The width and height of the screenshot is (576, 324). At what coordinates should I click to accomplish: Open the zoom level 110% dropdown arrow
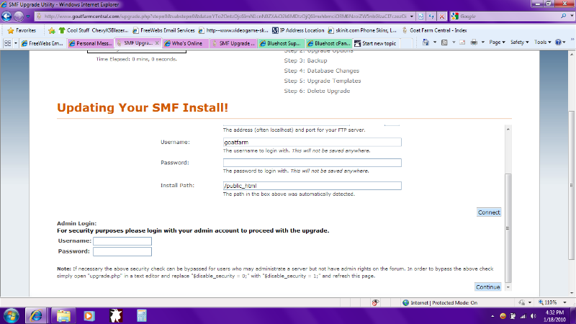pyautogui.click(x=565, y=302)
